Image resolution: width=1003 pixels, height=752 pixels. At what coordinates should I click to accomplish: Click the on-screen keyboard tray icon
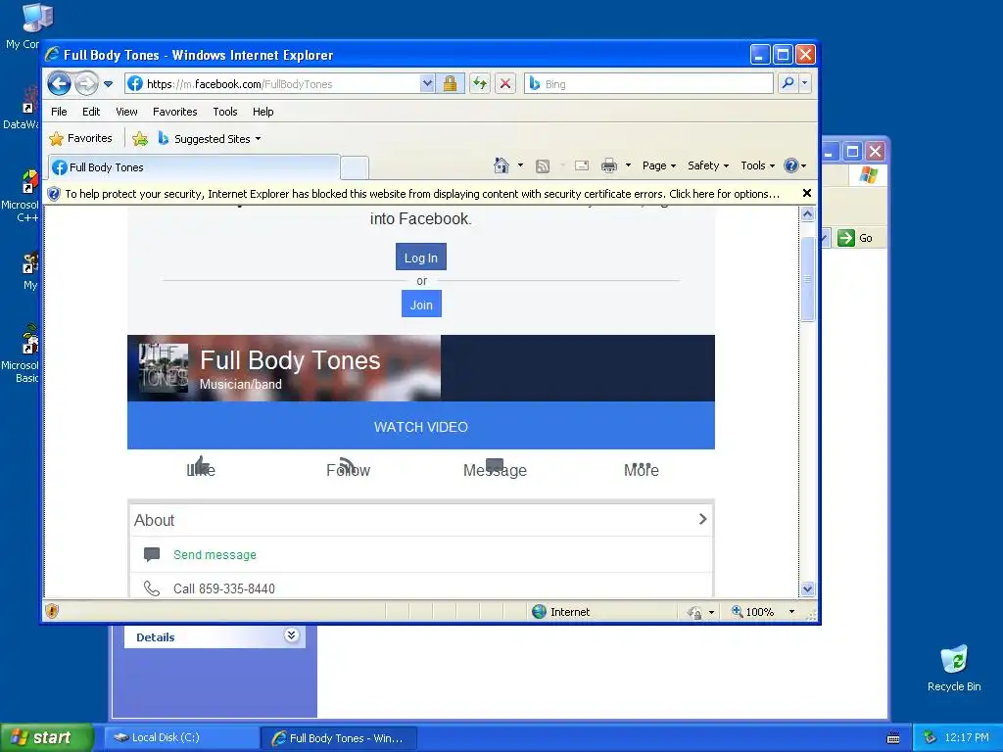(893, 738)
